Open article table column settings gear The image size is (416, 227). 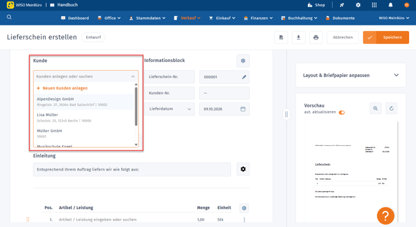[244, 208]
